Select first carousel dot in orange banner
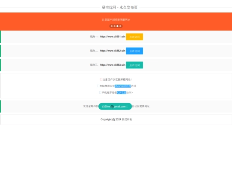This screenshot has width=232, height=174. (112, 26)
